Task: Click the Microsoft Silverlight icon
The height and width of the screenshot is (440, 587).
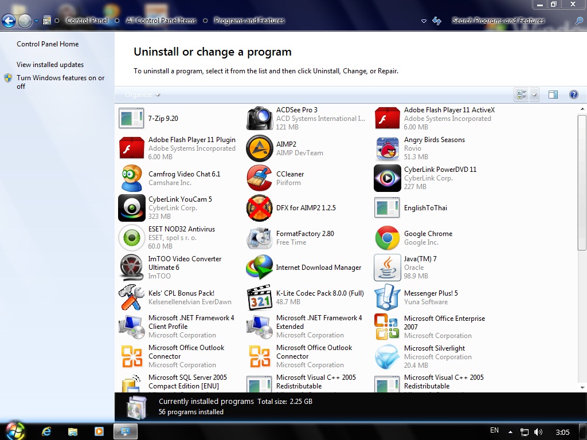Action: coord(387,357)
